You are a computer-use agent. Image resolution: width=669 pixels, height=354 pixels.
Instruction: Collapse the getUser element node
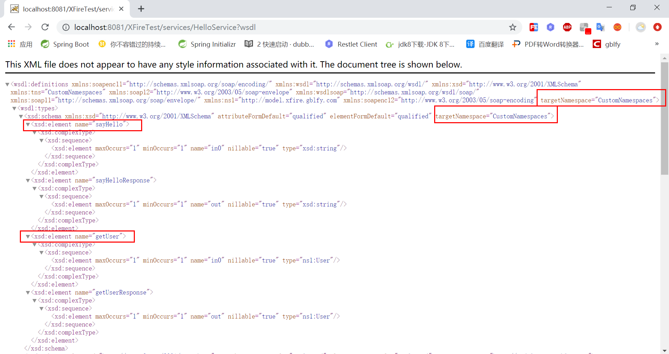point(28,237)
